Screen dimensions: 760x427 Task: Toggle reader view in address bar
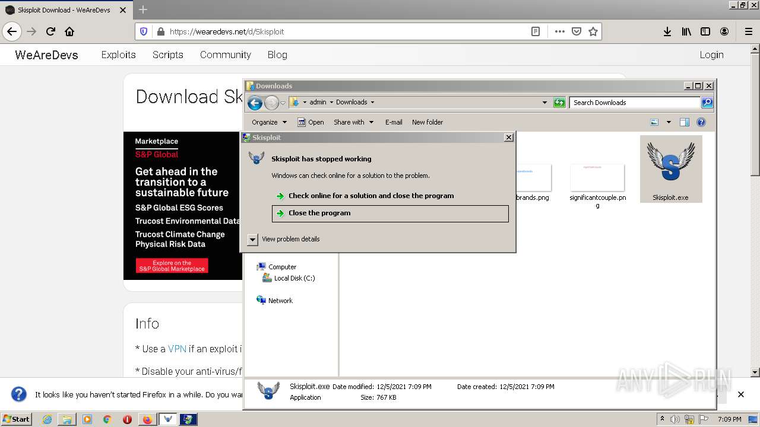coord(536,31)
